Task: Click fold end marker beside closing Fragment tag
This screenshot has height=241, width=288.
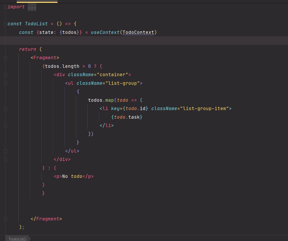Action: point(5,219)
